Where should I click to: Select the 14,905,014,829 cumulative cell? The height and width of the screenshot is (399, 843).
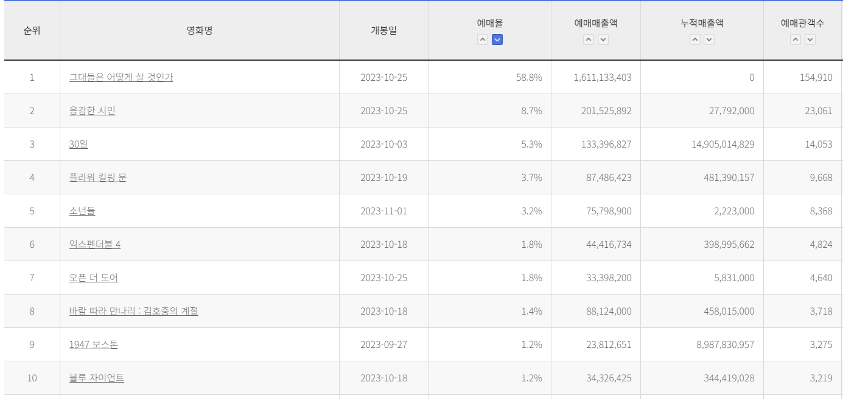coord(702,144)
